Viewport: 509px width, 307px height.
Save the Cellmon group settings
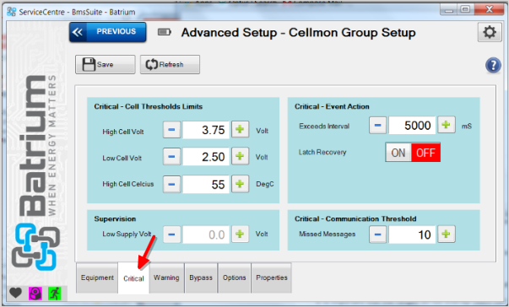(x=106, y=64)
